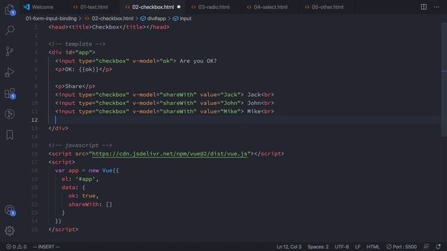Click the el: '#app' line
This screenshot has width=447, height=251.
(80, 179)
